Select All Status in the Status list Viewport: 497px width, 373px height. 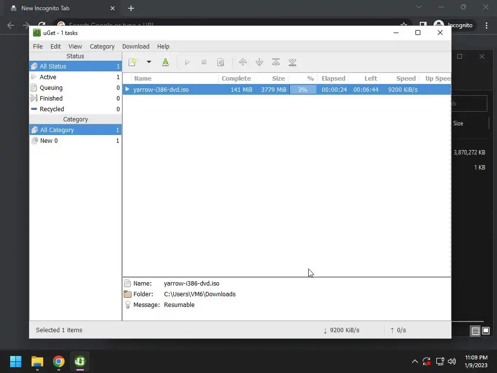[75, 66]
